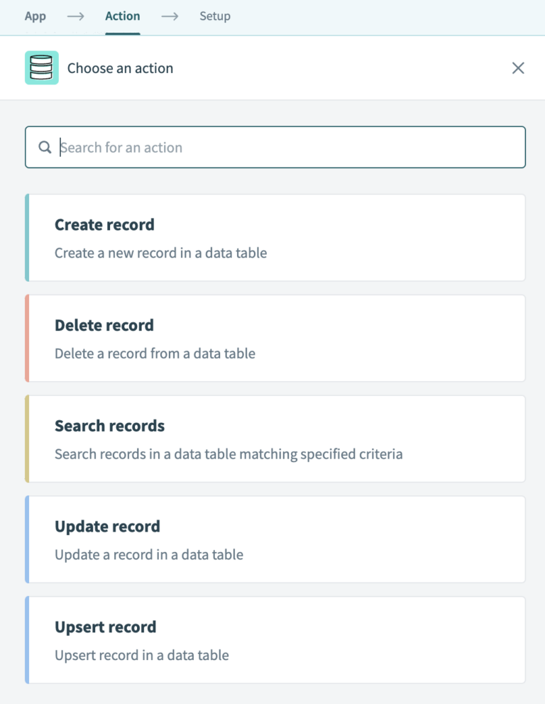
Task: Click the data table app icon
Action: click(x=42, y=67)
